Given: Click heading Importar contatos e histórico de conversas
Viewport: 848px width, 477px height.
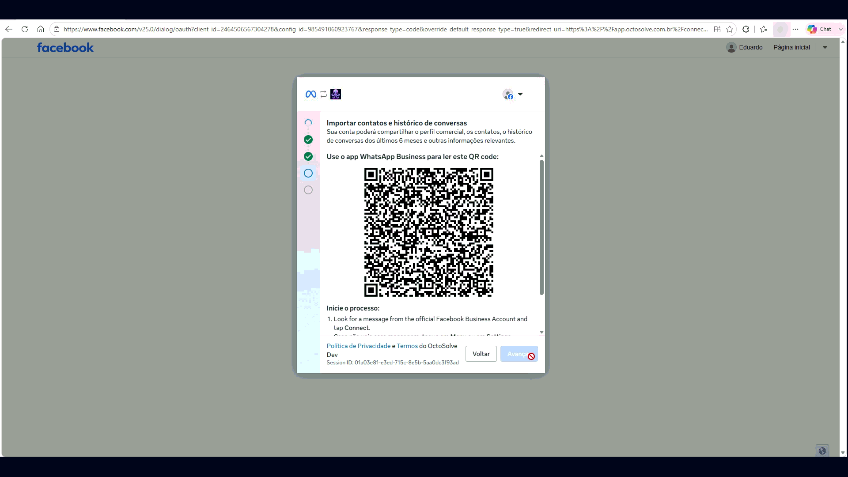Looking at the screenshot, I should [x=397, y=123].
